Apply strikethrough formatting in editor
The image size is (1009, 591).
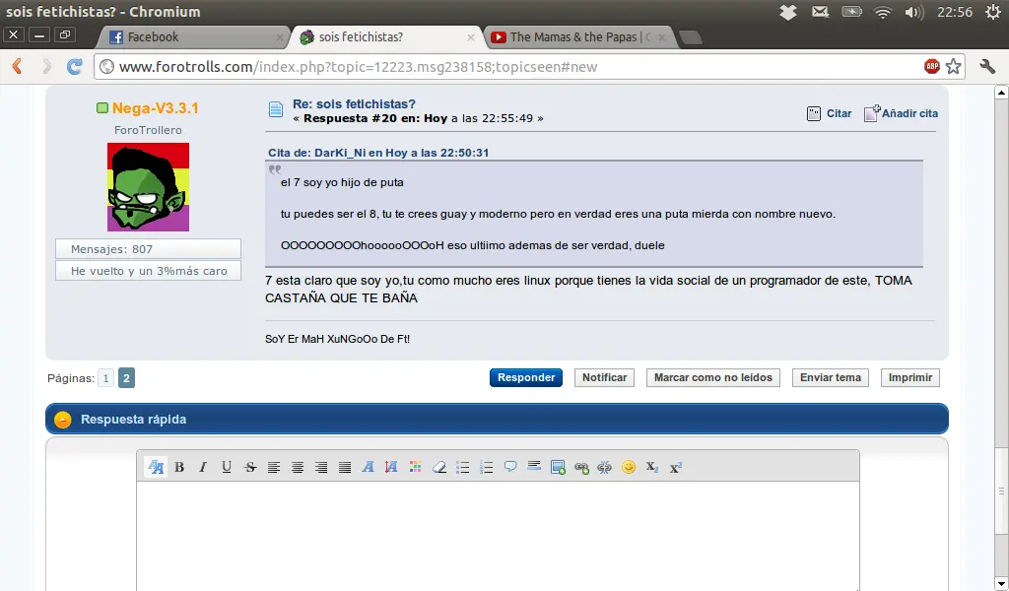pyautogui.click(x=250, y=468)
